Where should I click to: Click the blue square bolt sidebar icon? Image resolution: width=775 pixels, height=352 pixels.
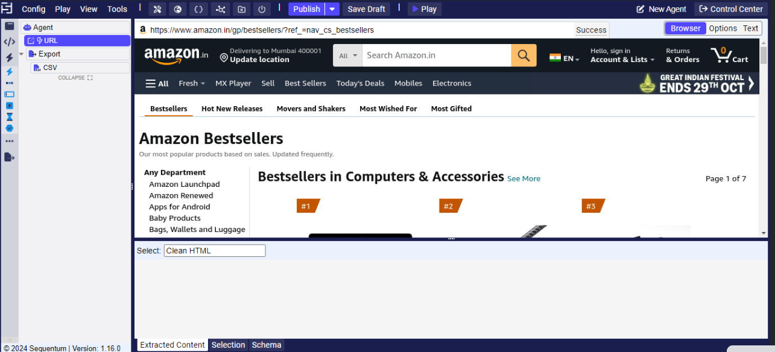click(9, 105)
